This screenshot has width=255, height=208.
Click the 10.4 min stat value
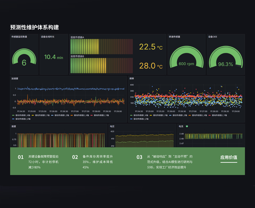point(54,57)
